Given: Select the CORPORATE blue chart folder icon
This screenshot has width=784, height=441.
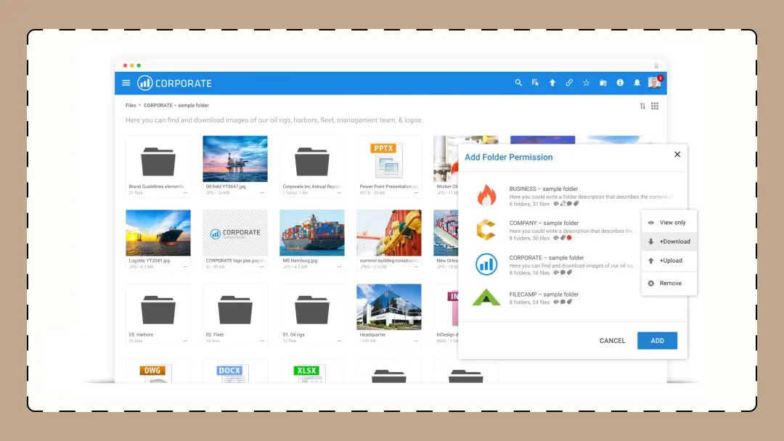Looking at the screenshot, I should coord(486,264).
